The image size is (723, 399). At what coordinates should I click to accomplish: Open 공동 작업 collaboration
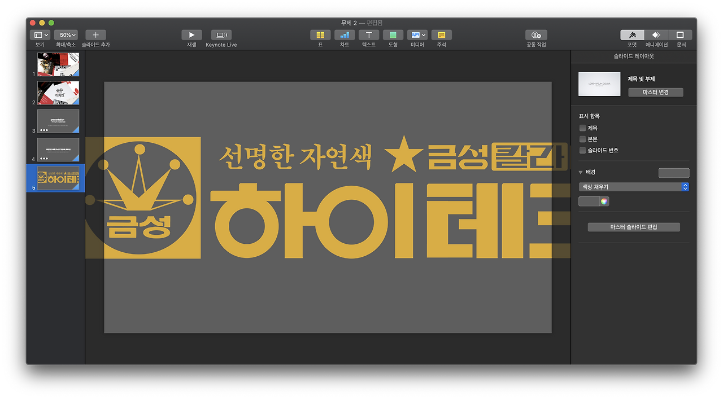536,35
